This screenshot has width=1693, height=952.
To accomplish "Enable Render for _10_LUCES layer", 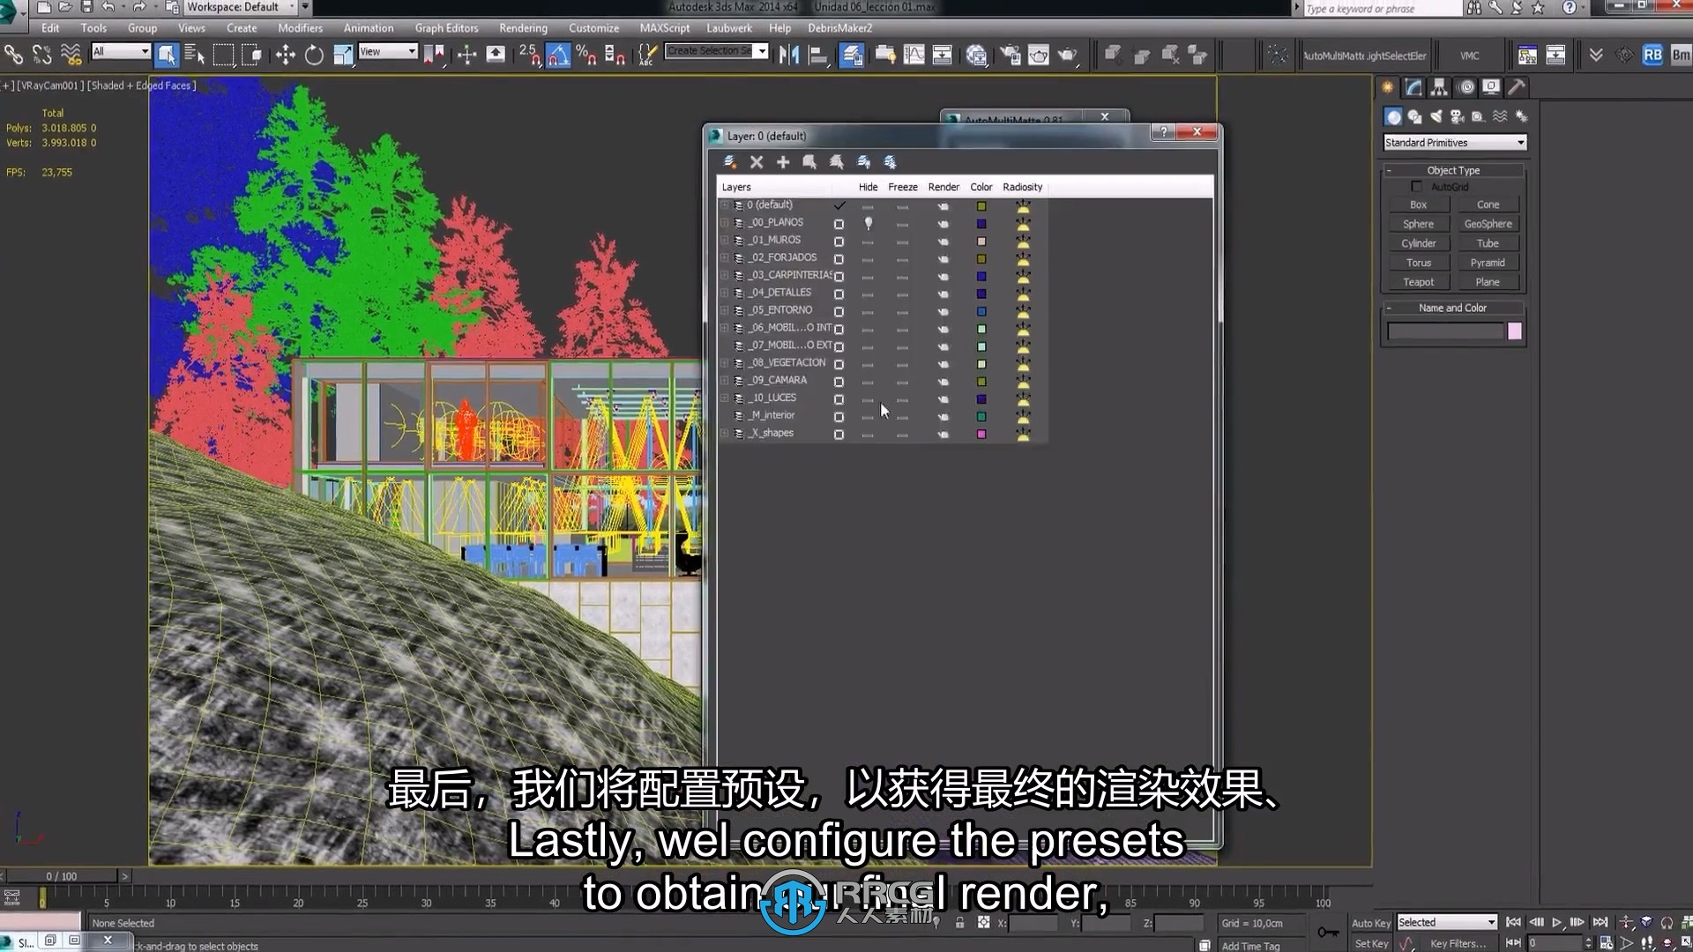I will click(x=942, y=398).
